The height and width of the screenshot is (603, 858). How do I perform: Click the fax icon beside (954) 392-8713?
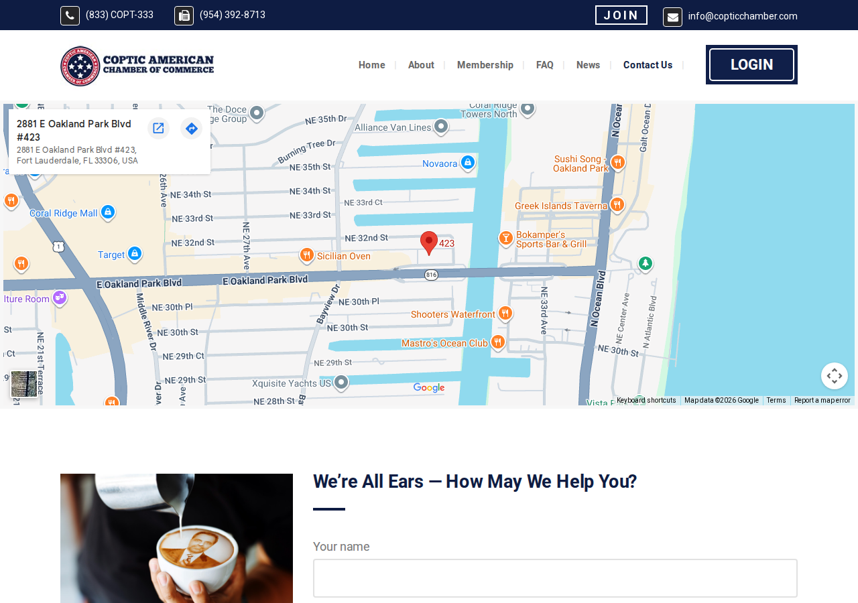(184, 15)
